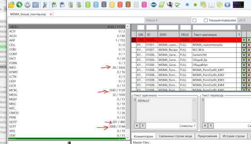The height and width of the screenshot is (144, 251).
Task: Select the pink database icon
Action: 144,4
